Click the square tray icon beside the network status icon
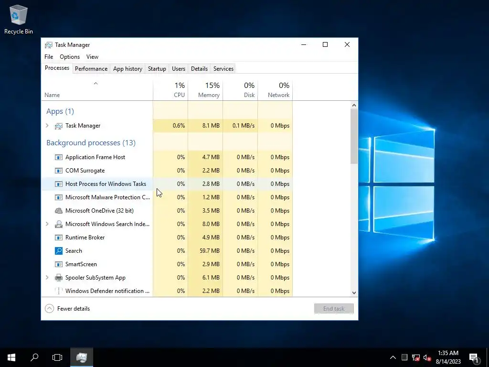 pyautogui.click(x=404, y=357)
